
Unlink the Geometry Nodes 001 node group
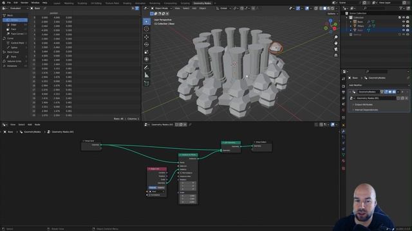pyautogui.click(x=185, y=124)
